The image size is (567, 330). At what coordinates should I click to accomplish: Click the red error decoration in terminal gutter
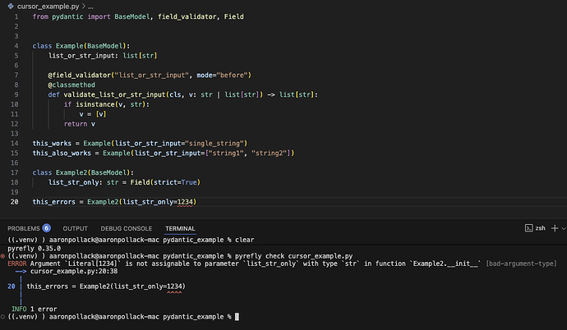(3, 256)
